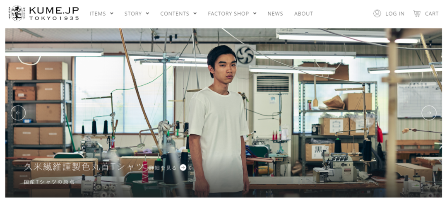Click the kanji crest emblem in the logo
Screen dimensions: 447x202
(x=17, y=13)
